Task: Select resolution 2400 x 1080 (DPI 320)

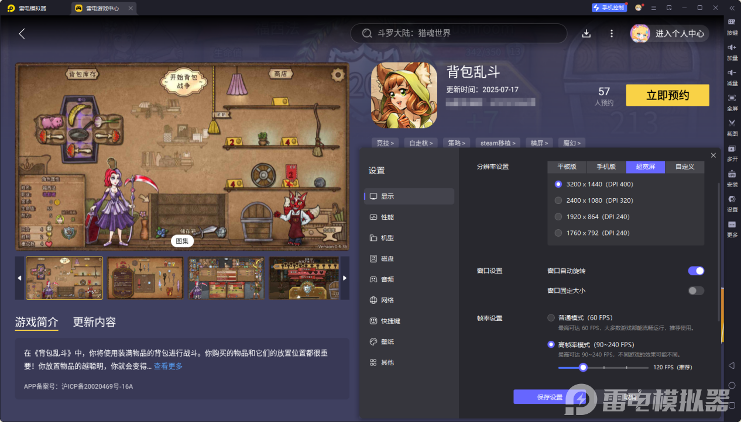Action: coord(558,200)
